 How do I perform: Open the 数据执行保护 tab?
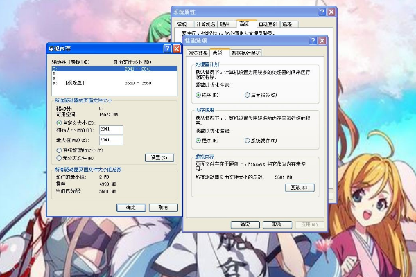point(245,53)
